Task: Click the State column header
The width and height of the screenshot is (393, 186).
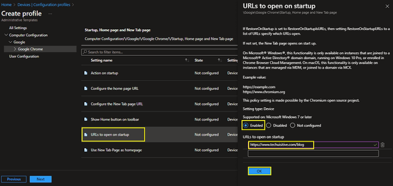Action: pos(199,60)
